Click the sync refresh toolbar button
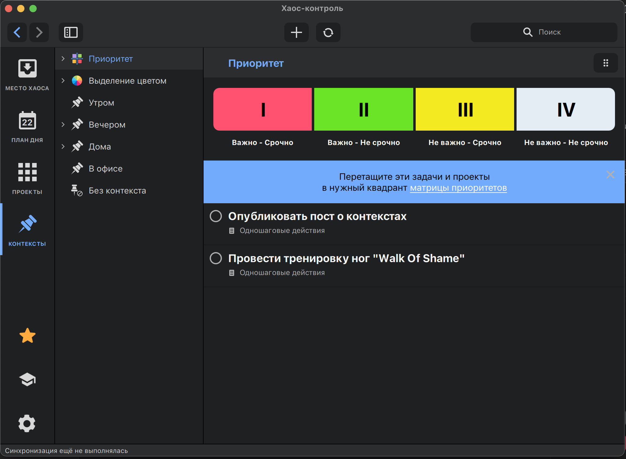 (x=328, y=32)
